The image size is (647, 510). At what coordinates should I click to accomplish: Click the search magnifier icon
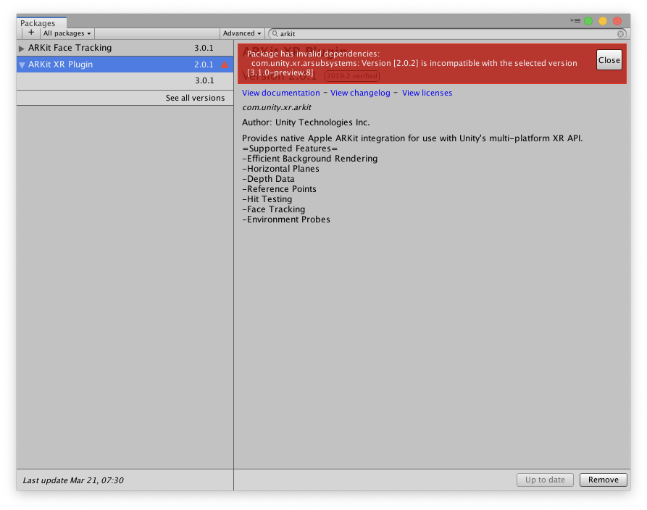tap(275, 34)
